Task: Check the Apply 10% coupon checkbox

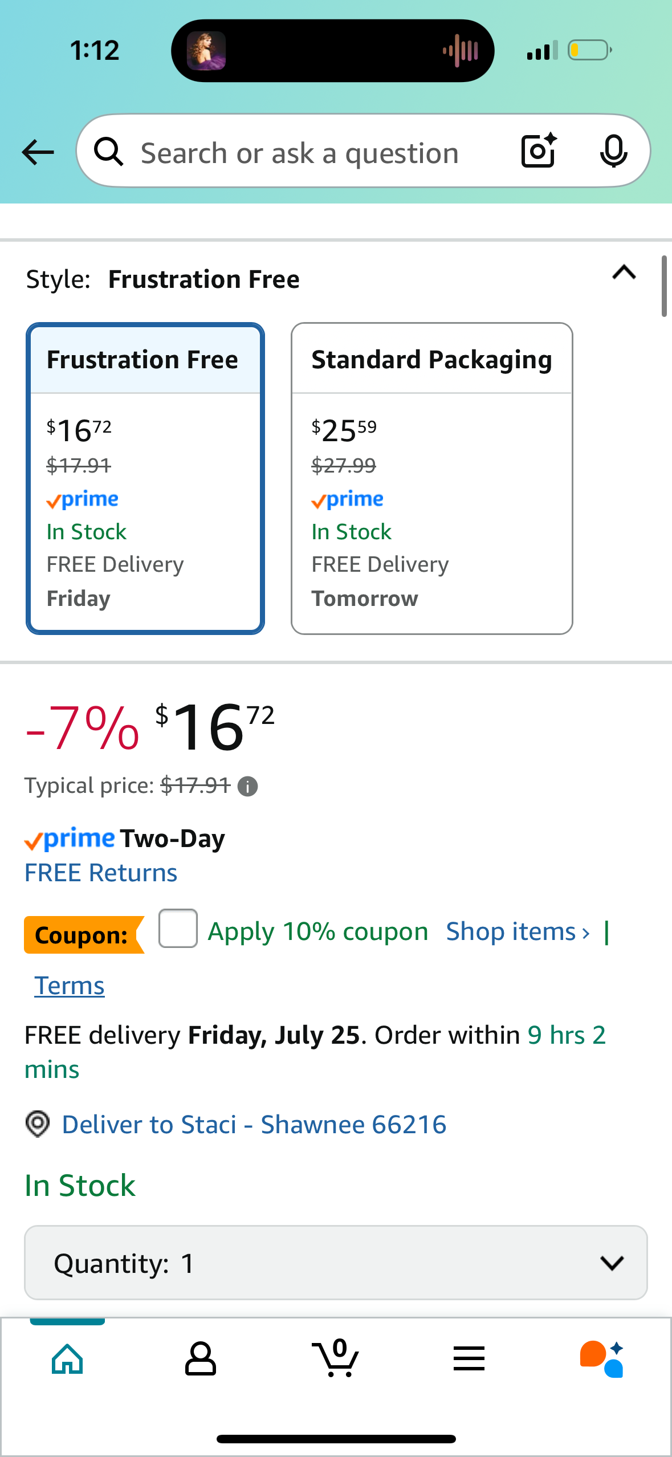Action: click(x=178, y=929)
